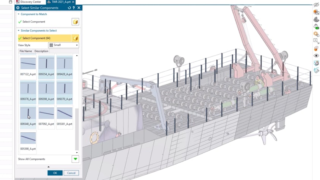Click the teal section view icon in right toolbar
This screenshot has height=180, width=320.
316,63
